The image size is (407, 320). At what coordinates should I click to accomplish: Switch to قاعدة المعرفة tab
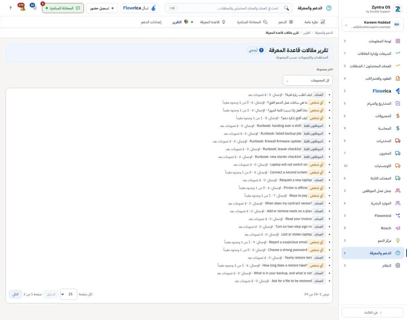[212, 22]
